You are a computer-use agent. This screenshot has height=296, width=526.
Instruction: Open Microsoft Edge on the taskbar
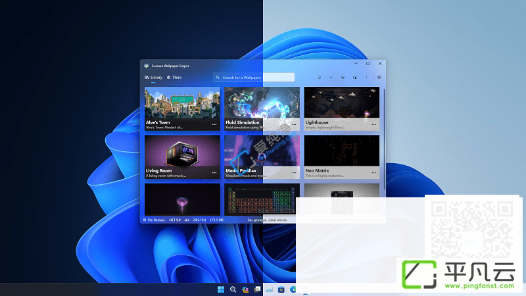point(293,289)
